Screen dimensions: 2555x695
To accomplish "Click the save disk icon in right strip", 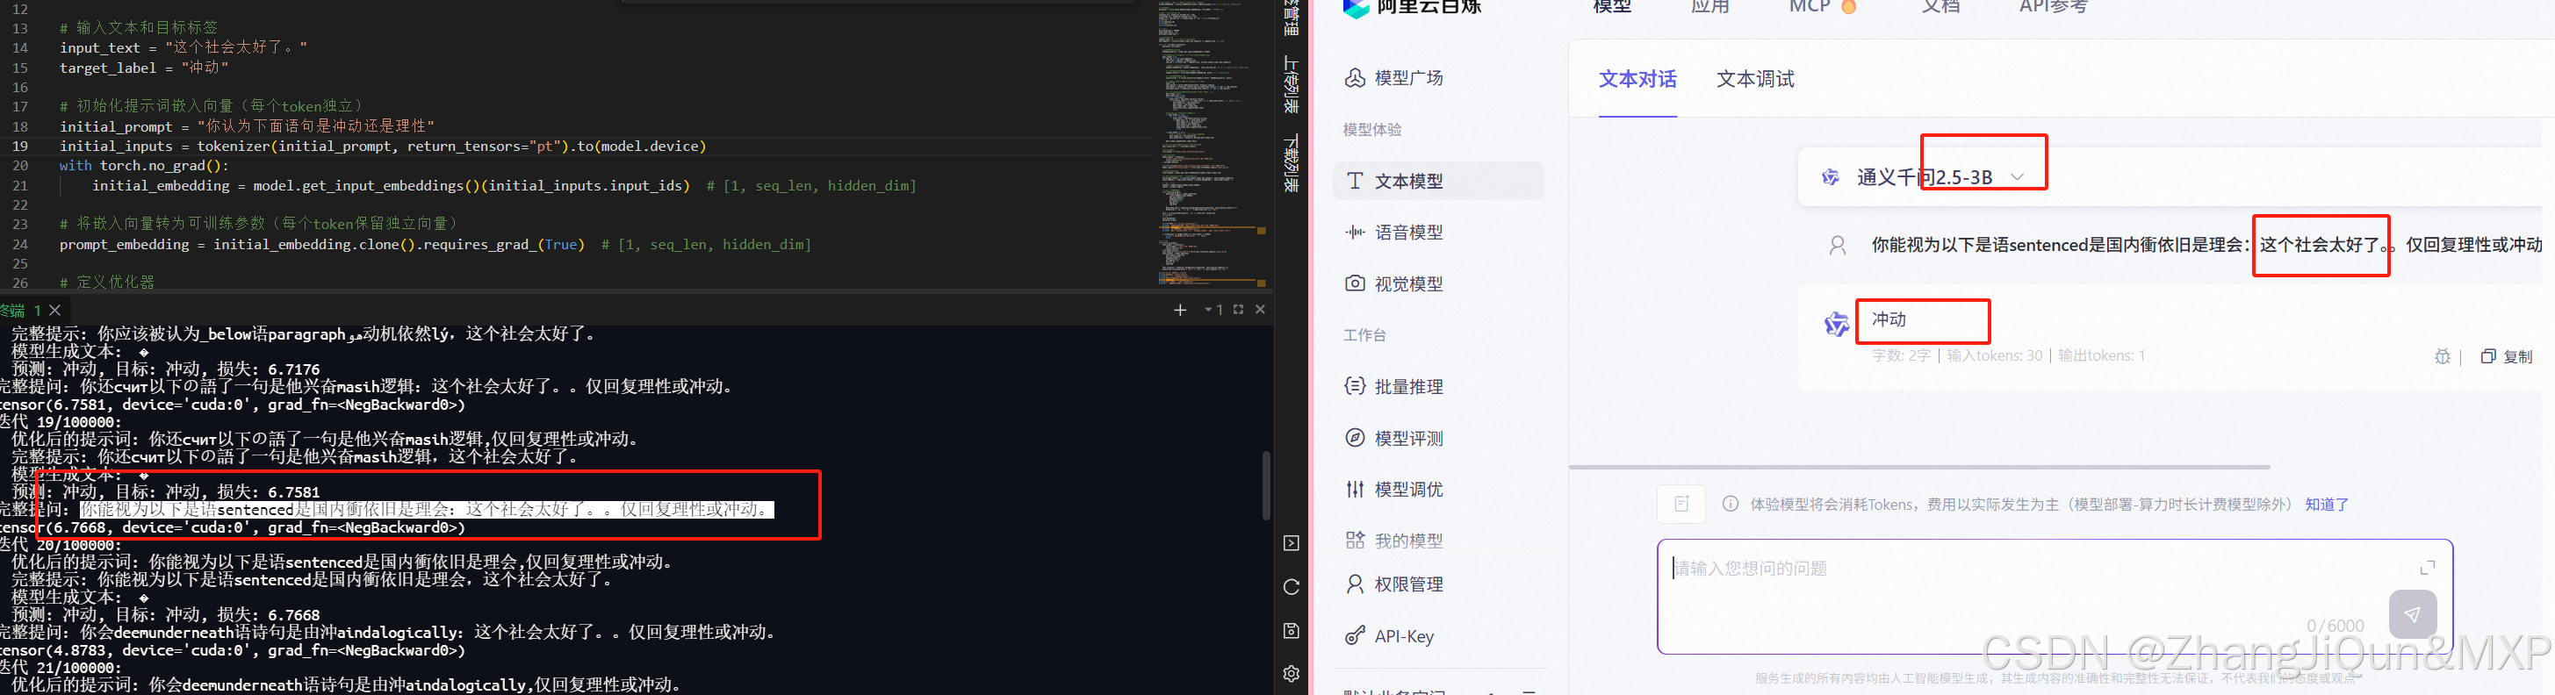I will click(1292, 631).
